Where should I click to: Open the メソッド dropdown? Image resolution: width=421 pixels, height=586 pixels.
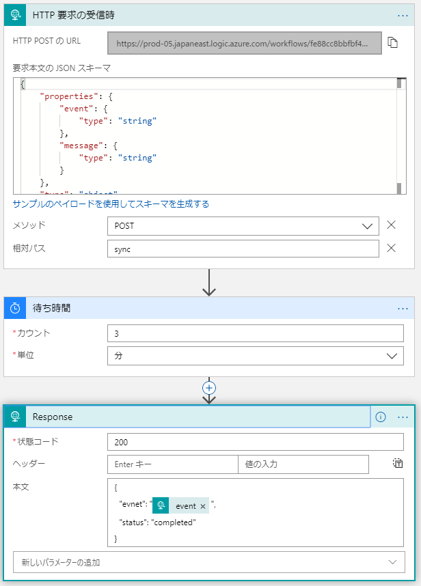(367, 226)
